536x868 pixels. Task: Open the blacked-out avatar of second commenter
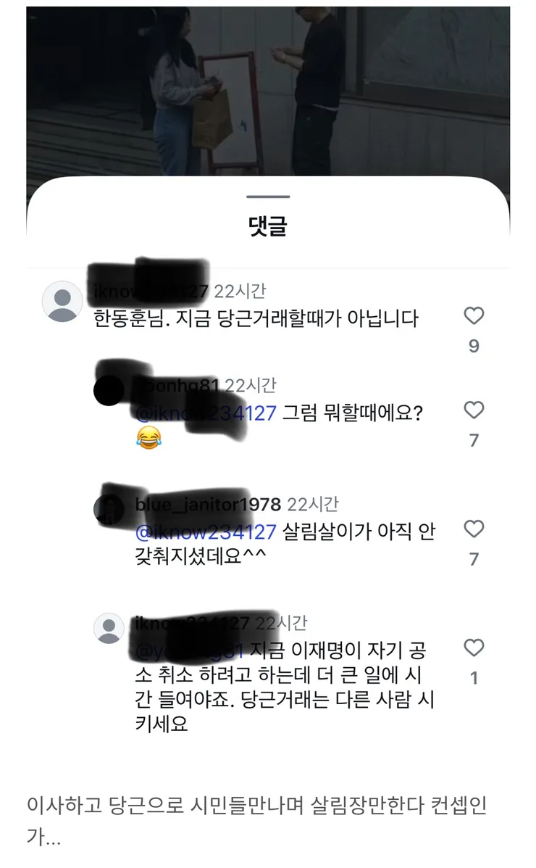[109, 390]
